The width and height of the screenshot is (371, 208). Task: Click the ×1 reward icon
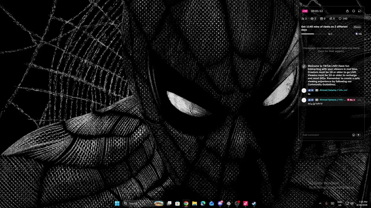click(x=359, y=34)
